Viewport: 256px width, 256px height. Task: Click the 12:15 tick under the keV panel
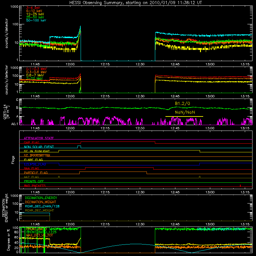tap(105, 64)
